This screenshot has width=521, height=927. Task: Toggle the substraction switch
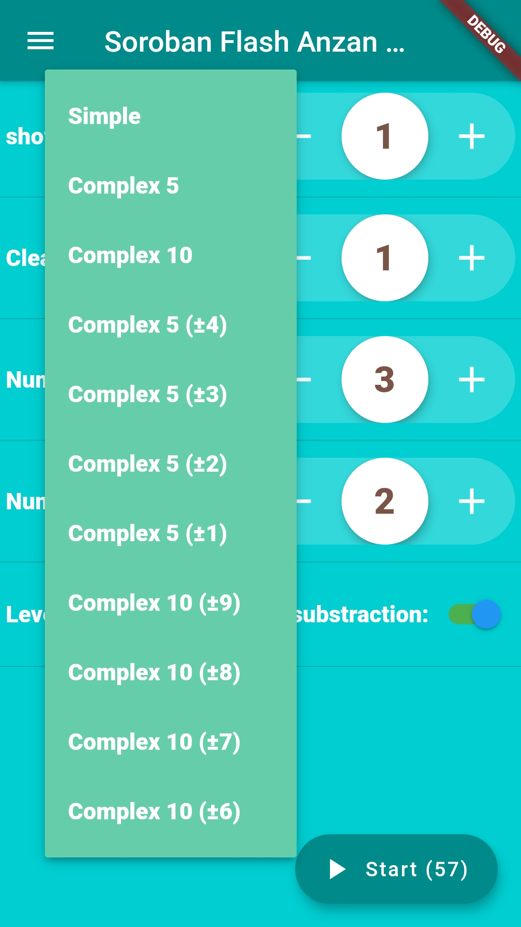point(475,614)
